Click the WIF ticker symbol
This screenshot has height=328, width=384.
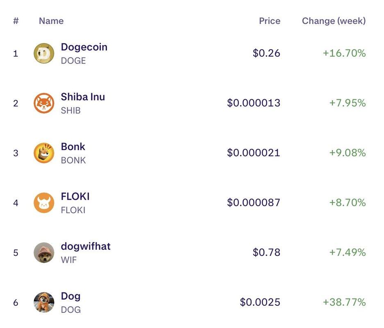click(x=69, y=260)
